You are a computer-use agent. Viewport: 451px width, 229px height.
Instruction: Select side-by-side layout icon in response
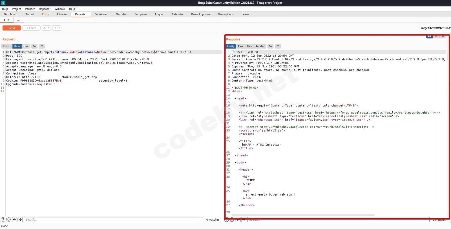click(429, 37)
